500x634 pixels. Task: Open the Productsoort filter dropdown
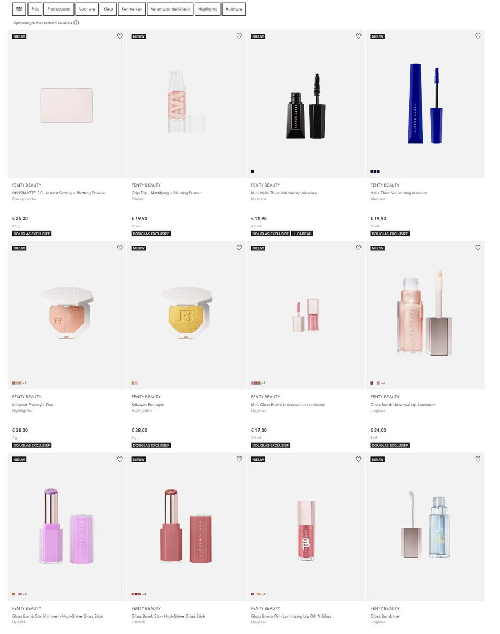point(59,9)
